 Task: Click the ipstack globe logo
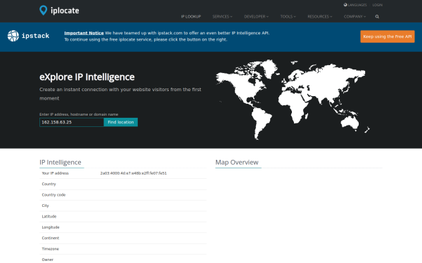pyautogui.click(x=13, y=36)
